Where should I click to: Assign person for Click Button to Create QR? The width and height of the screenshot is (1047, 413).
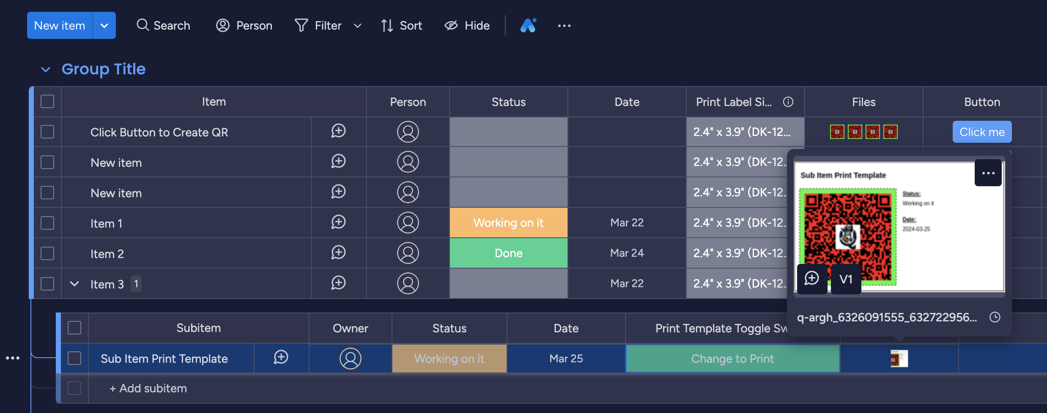click(408, 132)
